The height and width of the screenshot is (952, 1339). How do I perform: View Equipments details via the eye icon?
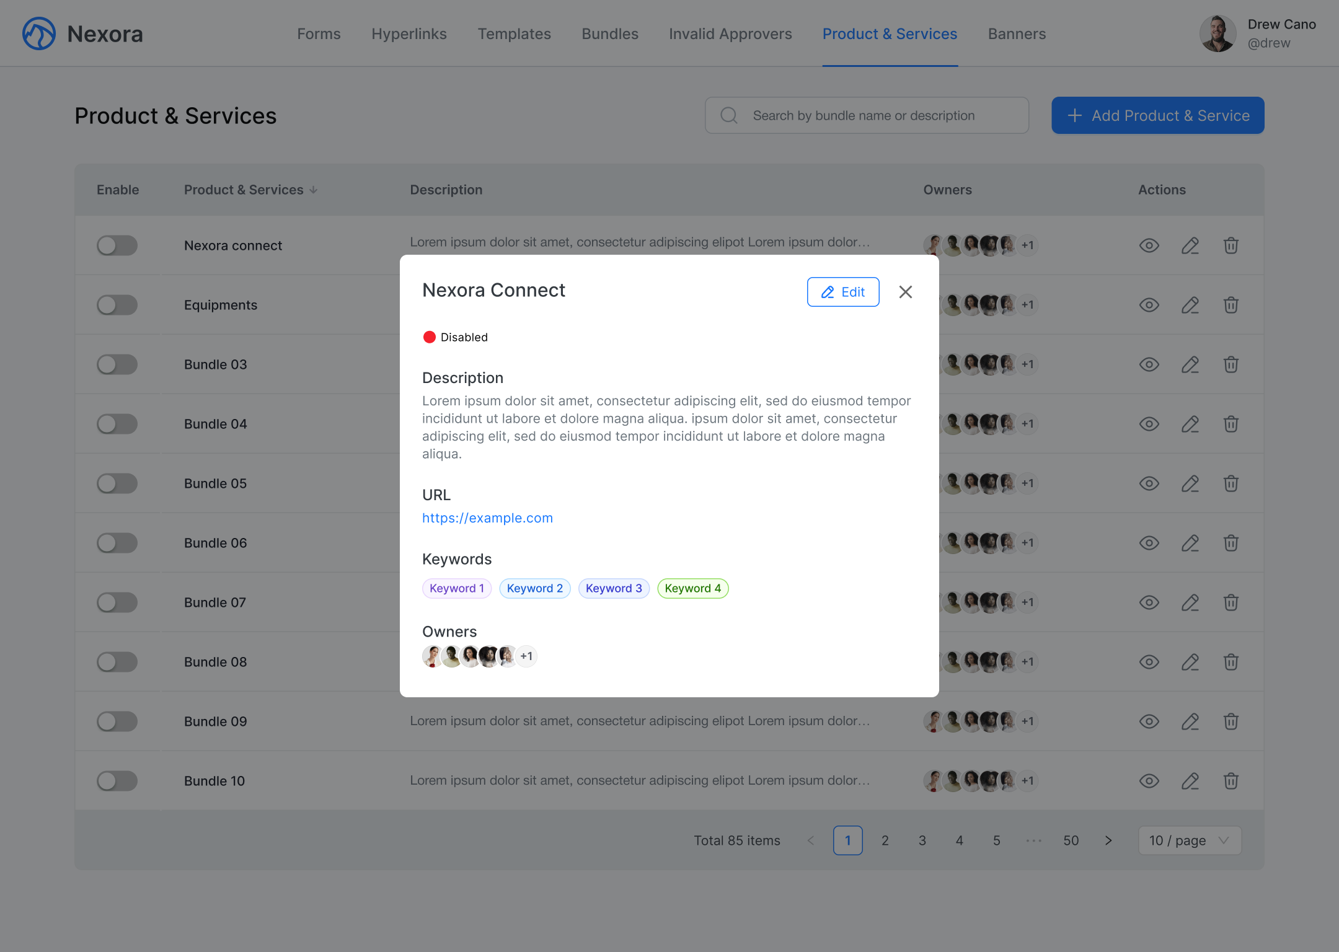(1149, 305)
